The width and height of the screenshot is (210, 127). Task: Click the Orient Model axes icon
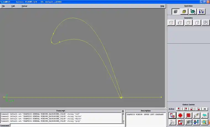(172, 122)
